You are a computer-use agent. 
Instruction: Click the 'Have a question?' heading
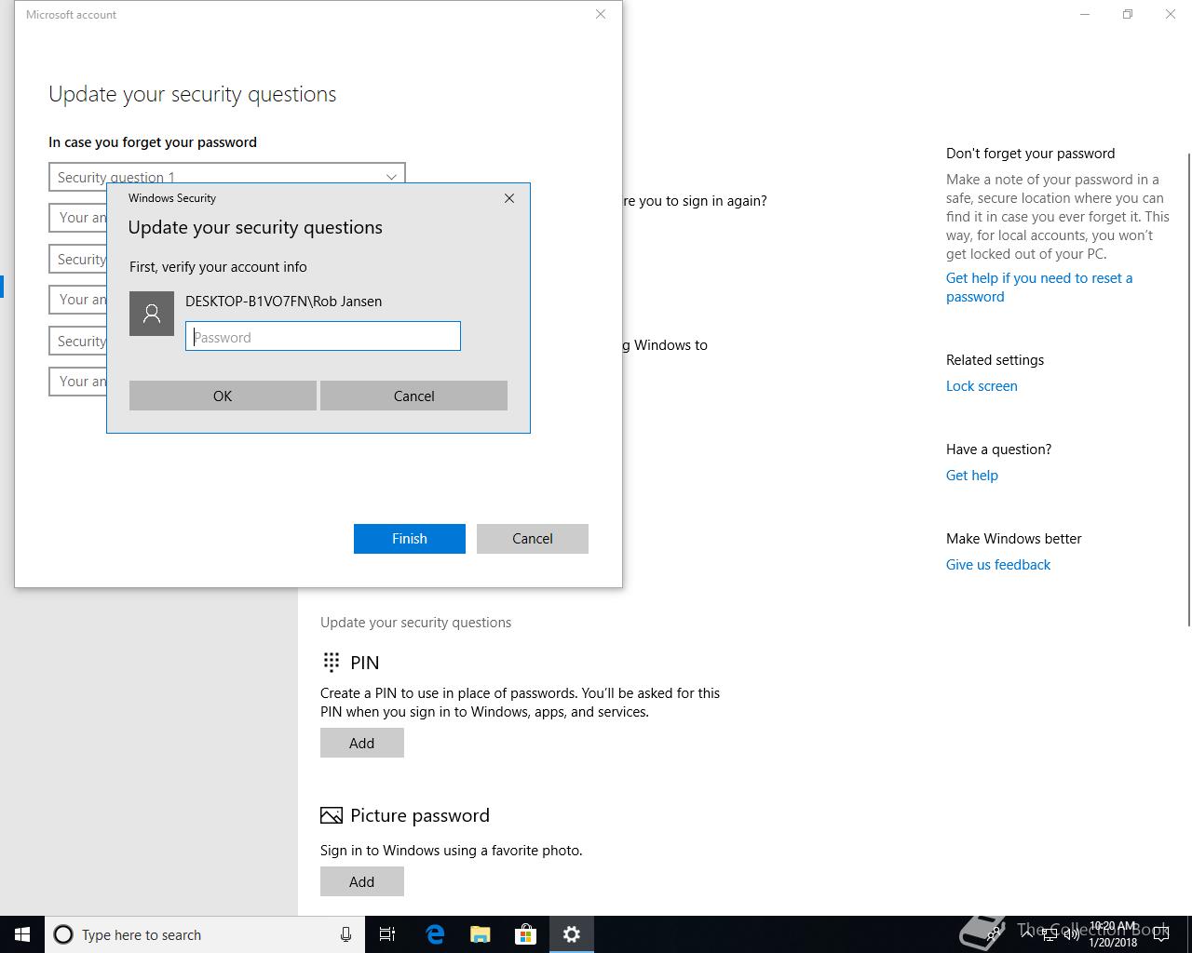click(998, 450)
